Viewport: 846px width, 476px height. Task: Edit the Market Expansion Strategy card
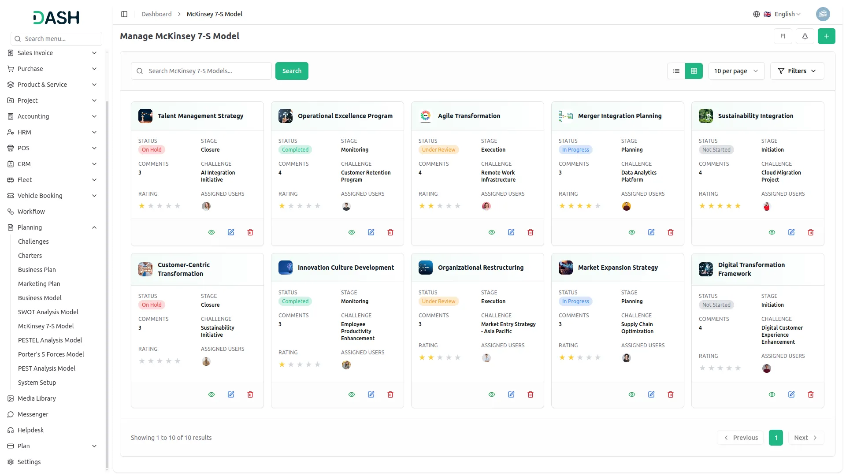point(651,394)
